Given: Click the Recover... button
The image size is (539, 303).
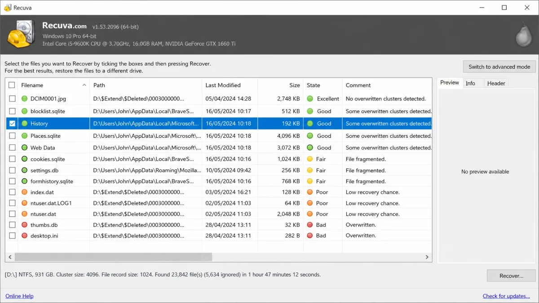Looking at the screenshot, I should click(x=511, y=276).
